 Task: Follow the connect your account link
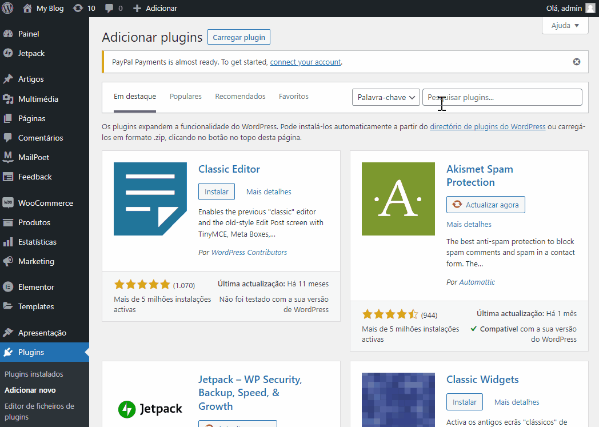coord(305,62)
